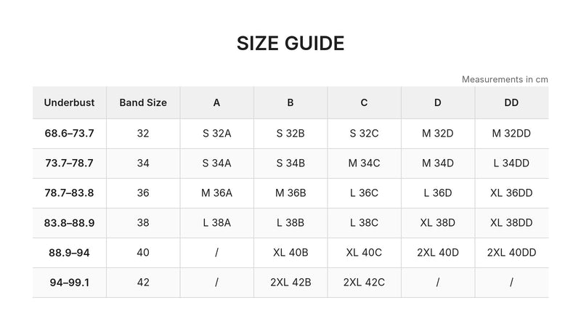Click the M 34C size cell
Viewport: 581px width, 332px height.
[x=364, y=163]
